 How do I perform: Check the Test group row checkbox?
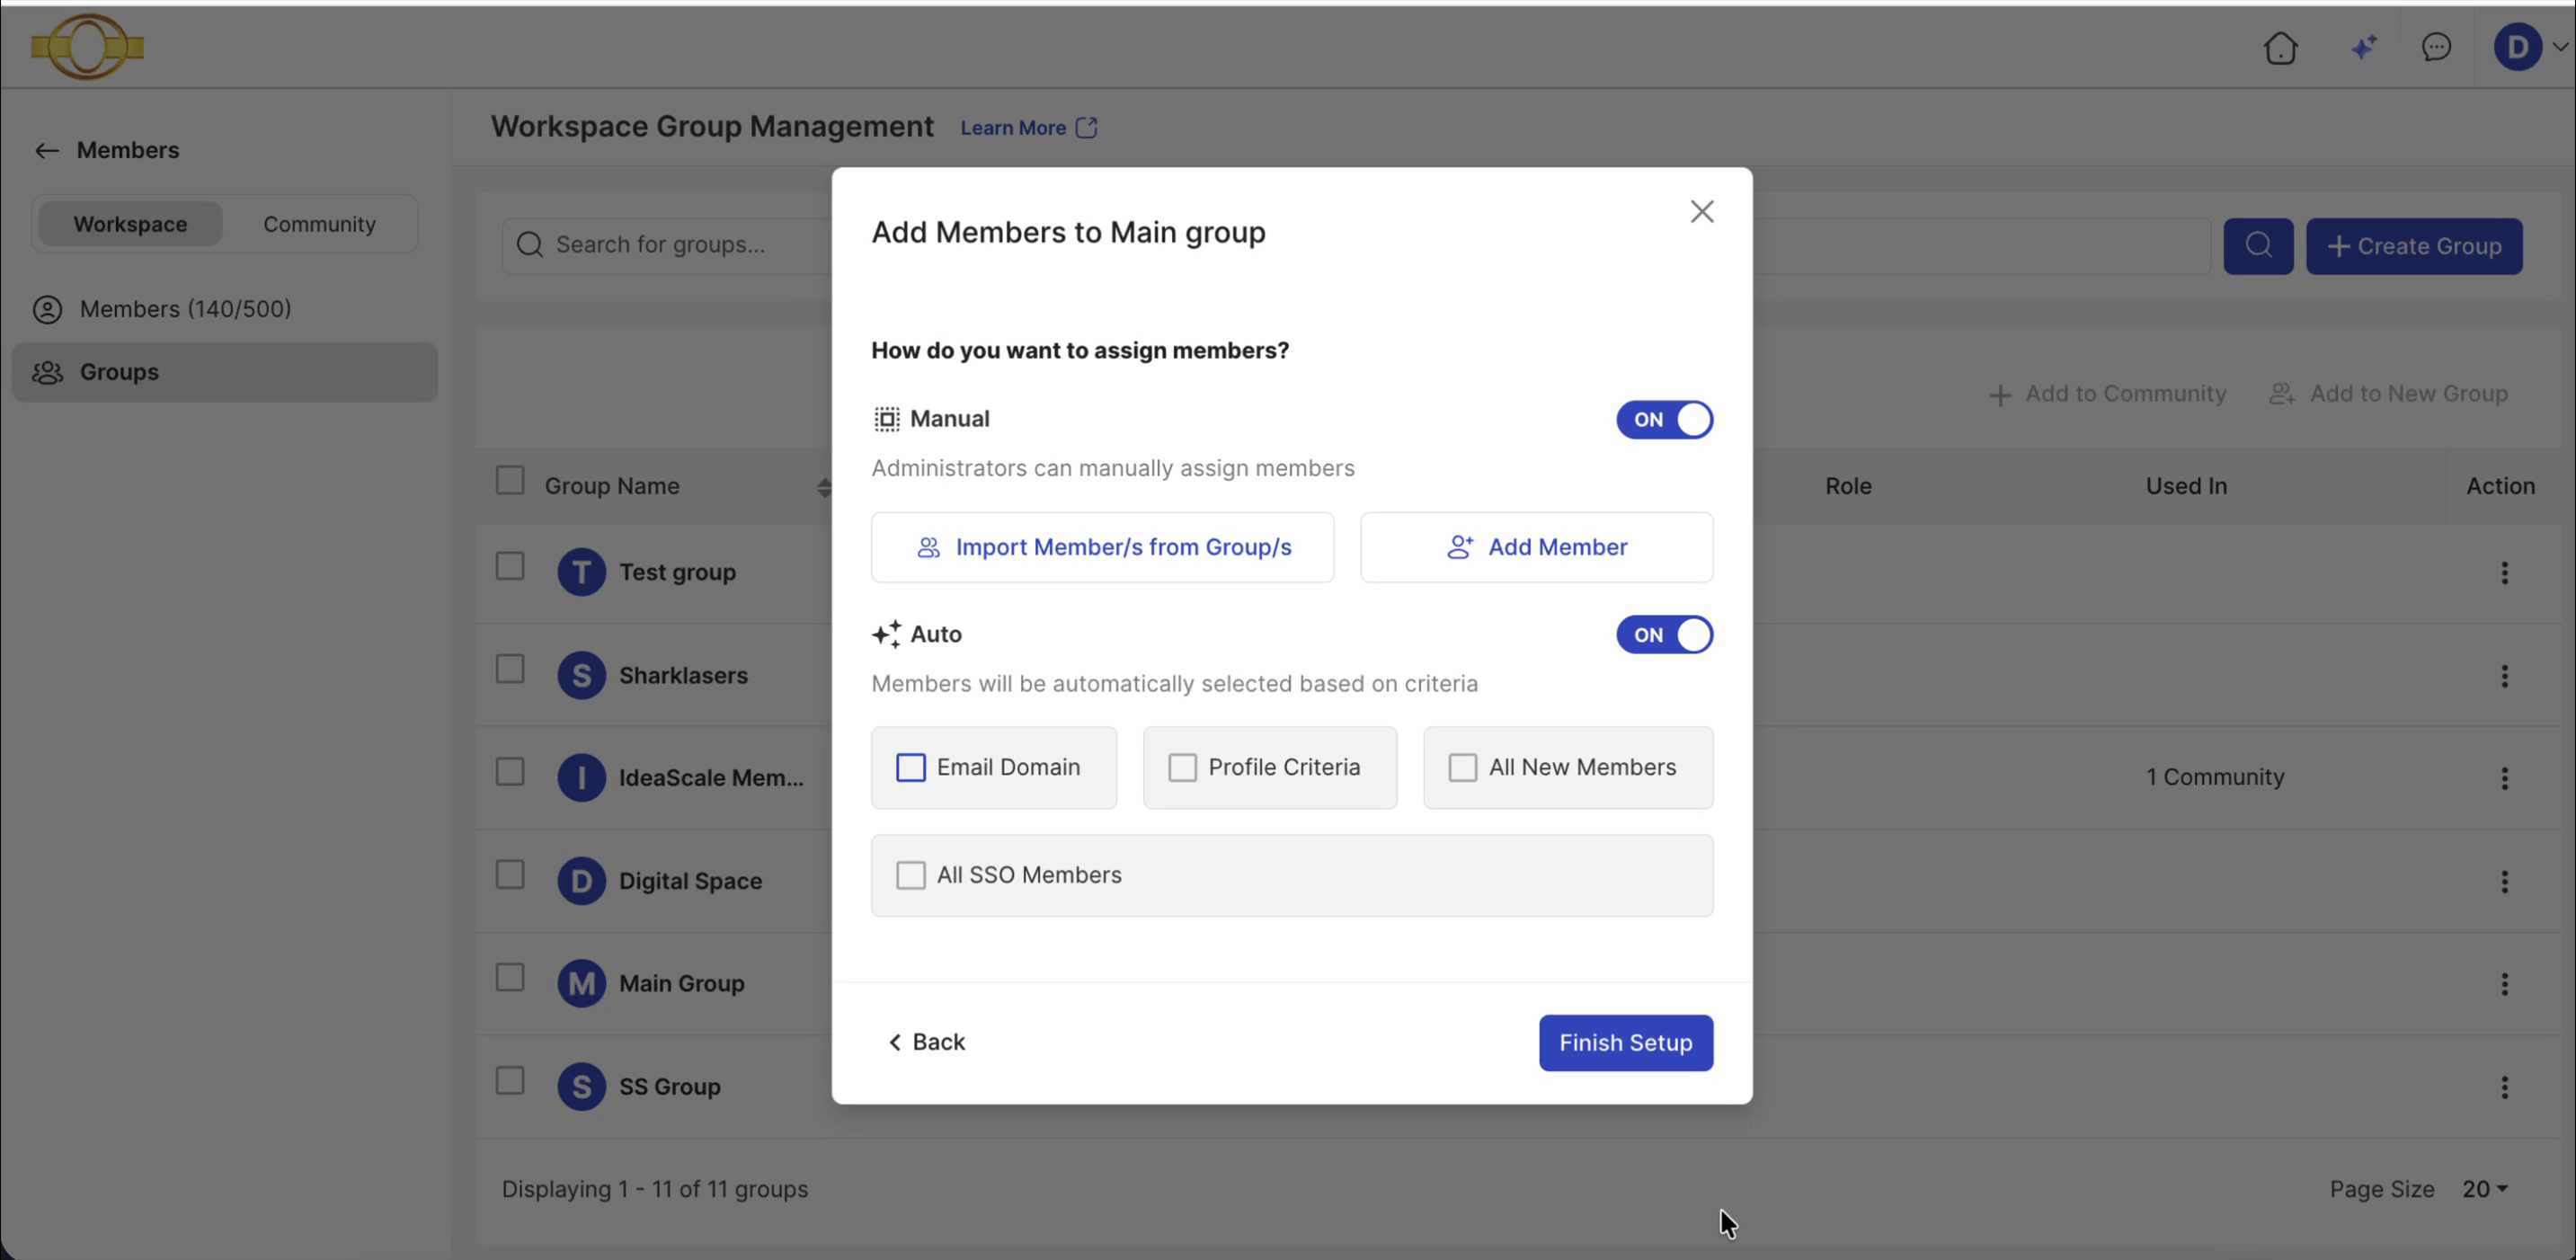[510, 567]
